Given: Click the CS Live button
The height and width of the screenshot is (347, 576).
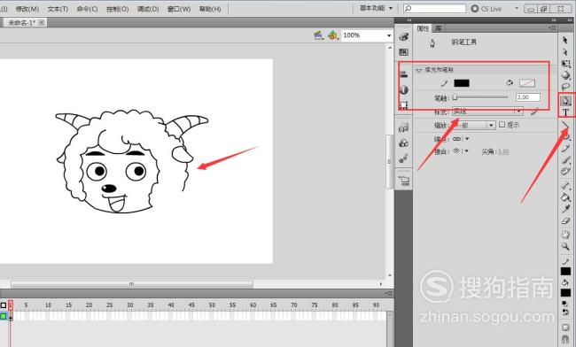Looking at the screenshot, I should (x=486, y=9).
